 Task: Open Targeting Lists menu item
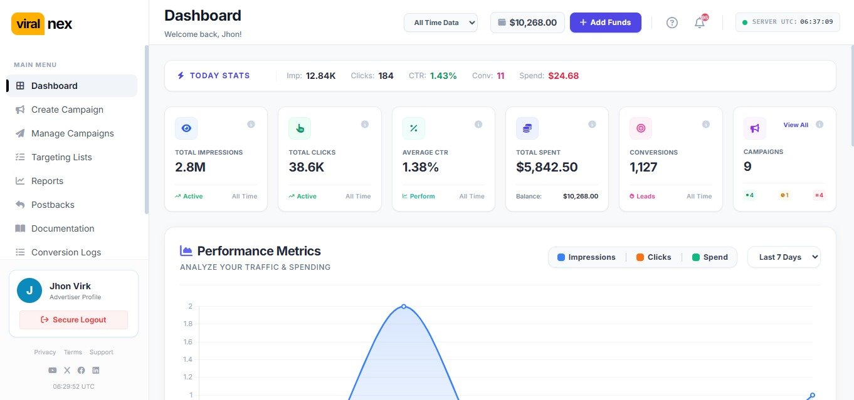[72, 157]
